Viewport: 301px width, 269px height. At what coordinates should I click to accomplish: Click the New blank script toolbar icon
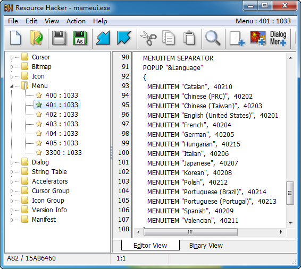[15, 38]
